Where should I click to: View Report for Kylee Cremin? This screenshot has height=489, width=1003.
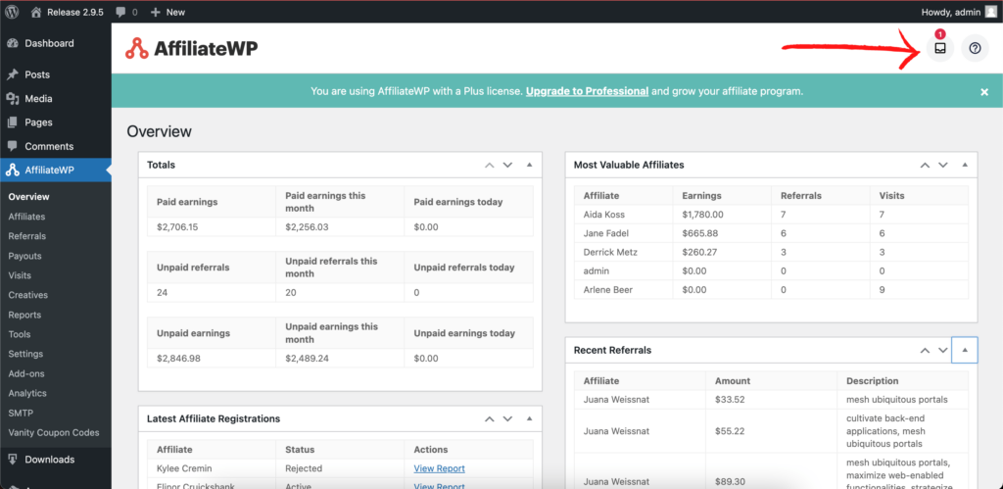point(440,468)
